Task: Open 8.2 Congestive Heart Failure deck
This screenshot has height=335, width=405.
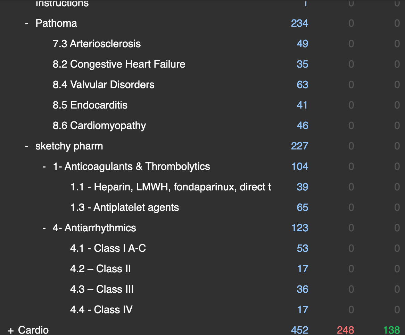Action: (119, 65)
